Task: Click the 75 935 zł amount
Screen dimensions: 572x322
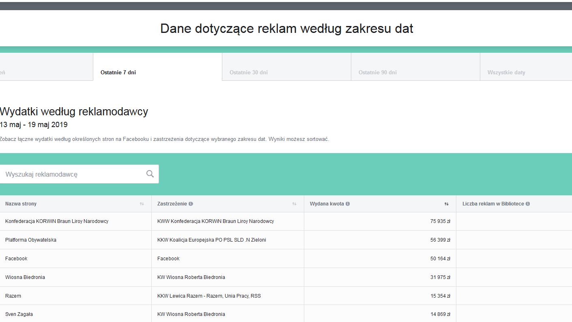Action: 440,221
